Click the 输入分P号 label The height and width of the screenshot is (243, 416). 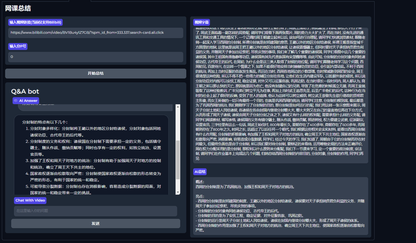[18, 46]
